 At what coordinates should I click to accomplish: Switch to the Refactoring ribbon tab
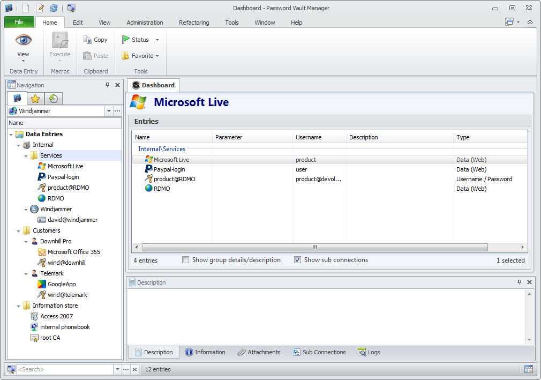[194, 23]
